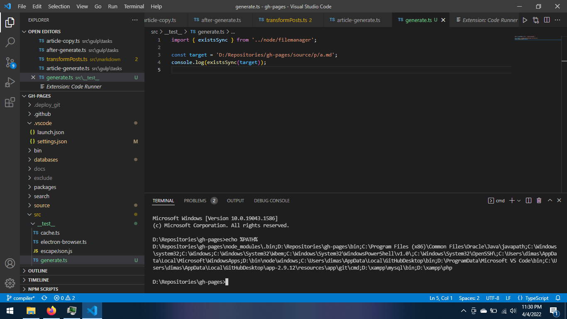Open the Search view in the activity bar

[10, 42]
